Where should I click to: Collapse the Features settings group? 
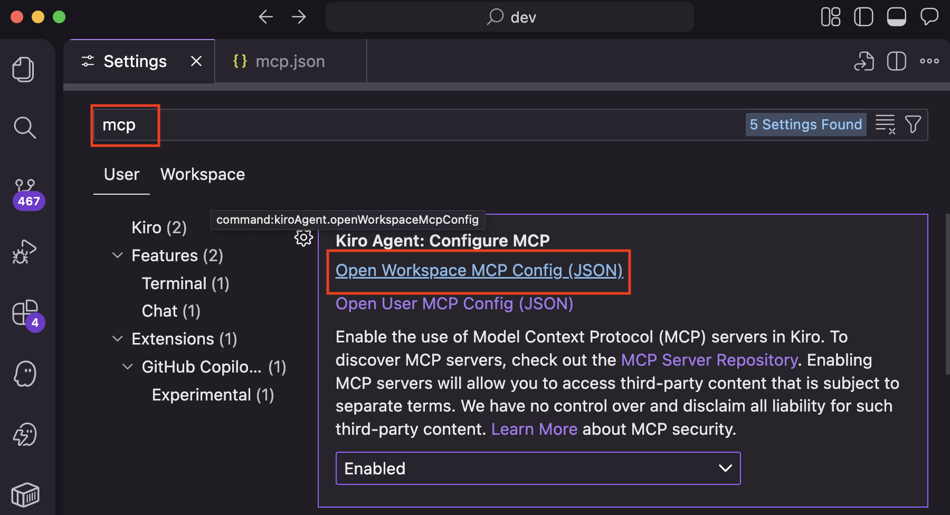pyautogui.click(x=117, y=255)
